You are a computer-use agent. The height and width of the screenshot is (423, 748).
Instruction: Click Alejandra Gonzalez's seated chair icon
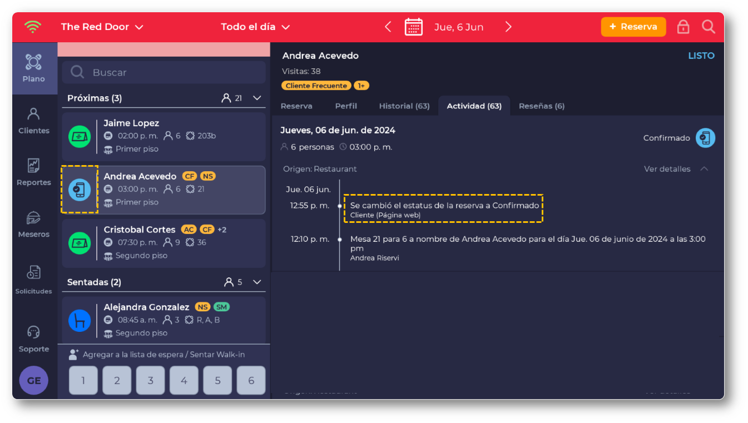(x=80, y=321)
